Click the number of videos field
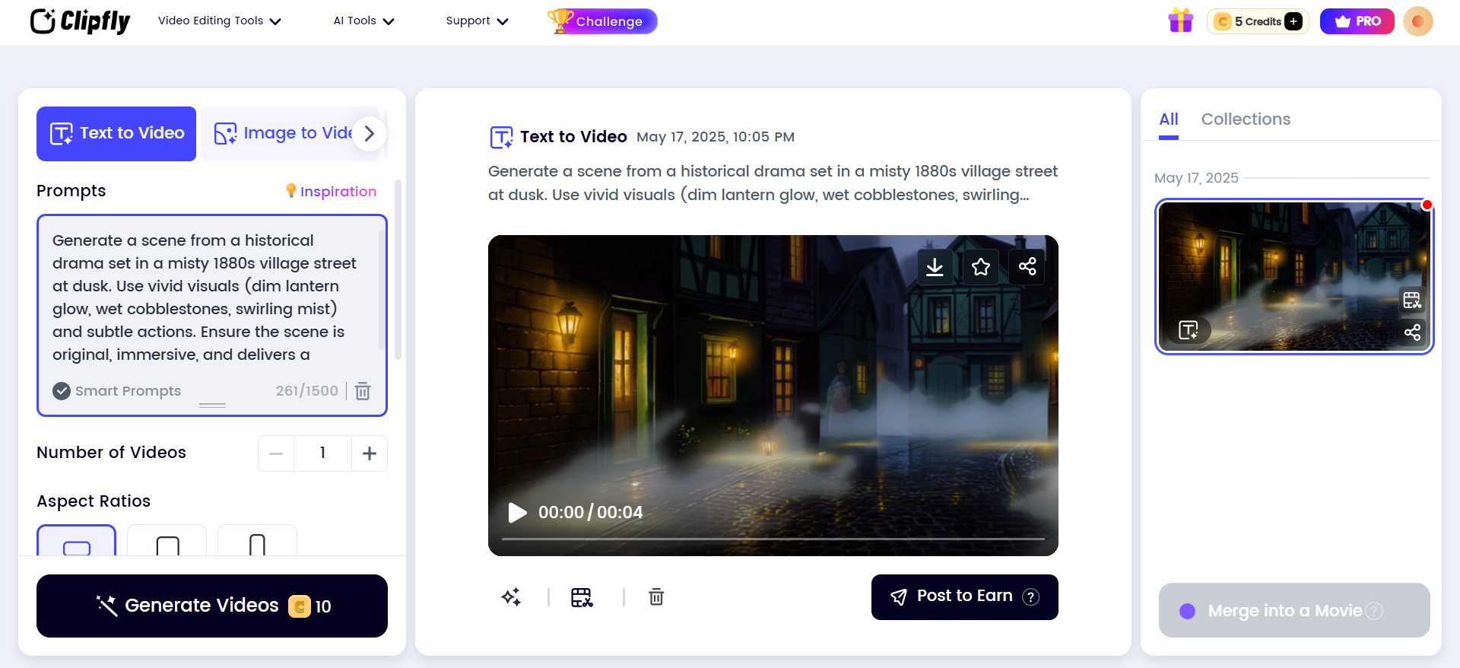 [322, 453]
